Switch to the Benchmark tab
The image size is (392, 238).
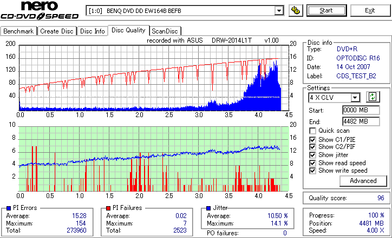point(18,31)
